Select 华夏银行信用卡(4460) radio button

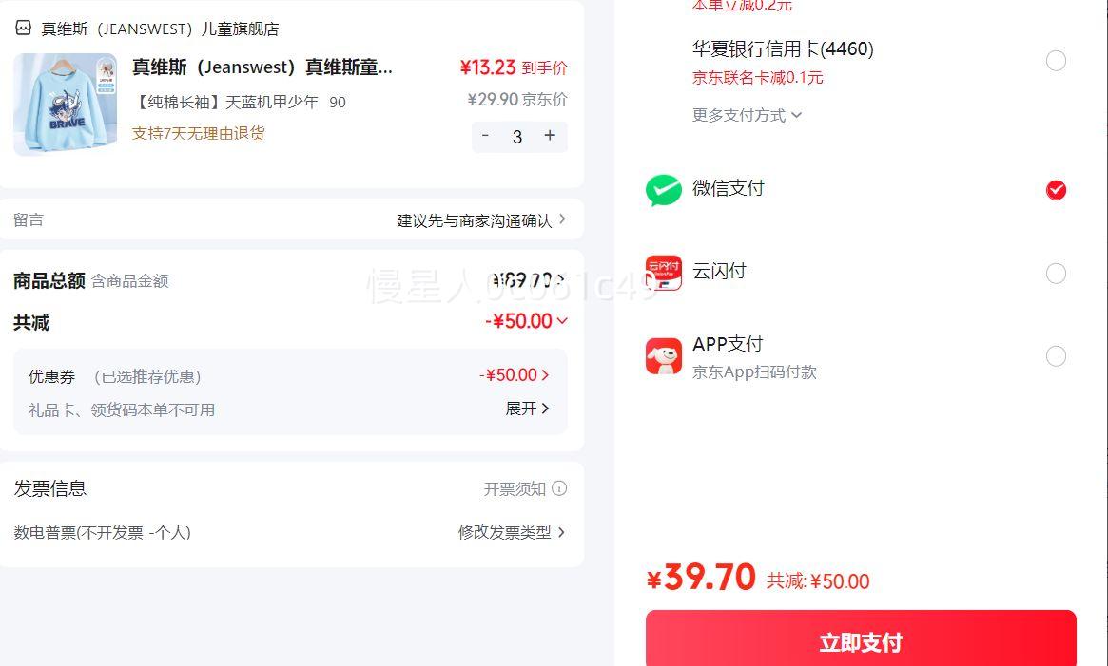(x=1056, y=61)
